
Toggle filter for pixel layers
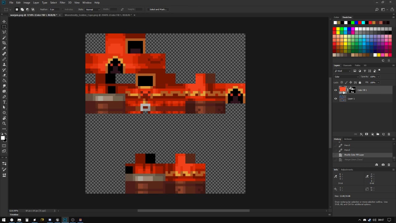coord(355,71)
